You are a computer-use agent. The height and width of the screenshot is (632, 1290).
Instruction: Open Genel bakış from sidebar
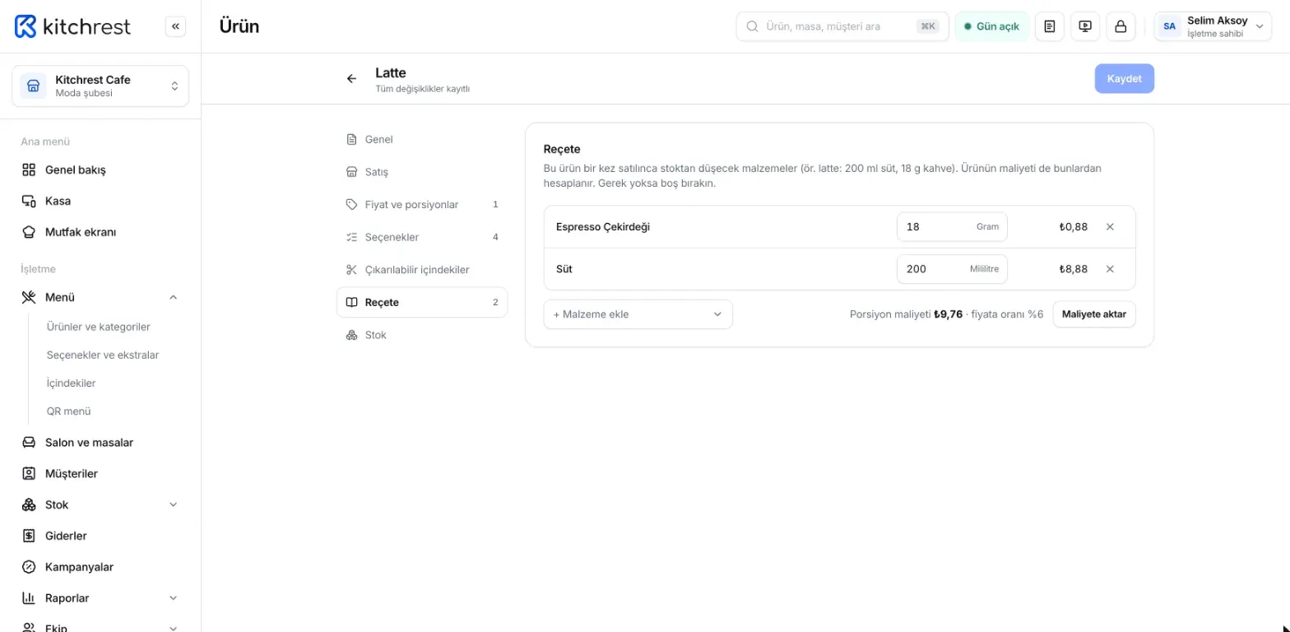(100, 170)
